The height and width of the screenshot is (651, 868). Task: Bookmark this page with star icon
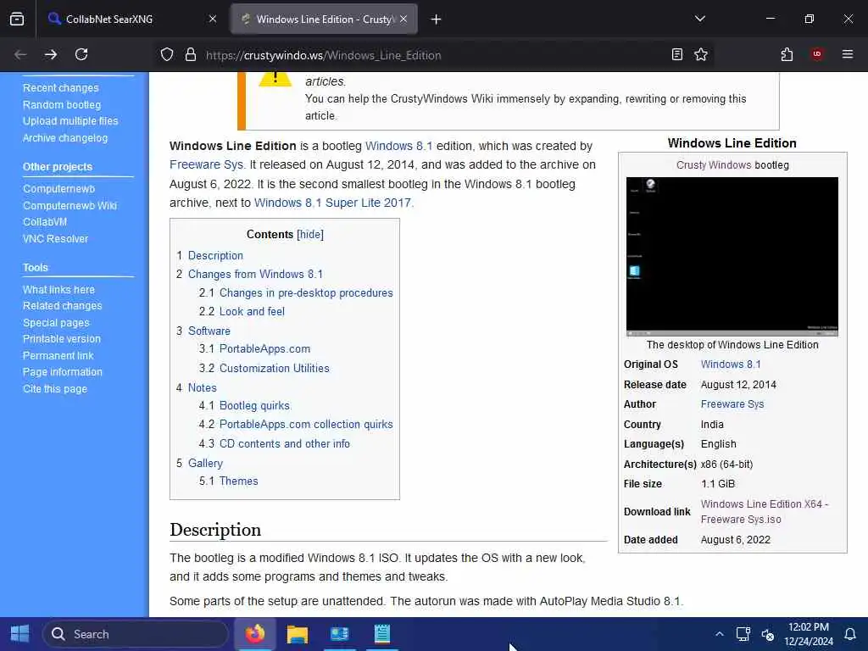point(701,54)
